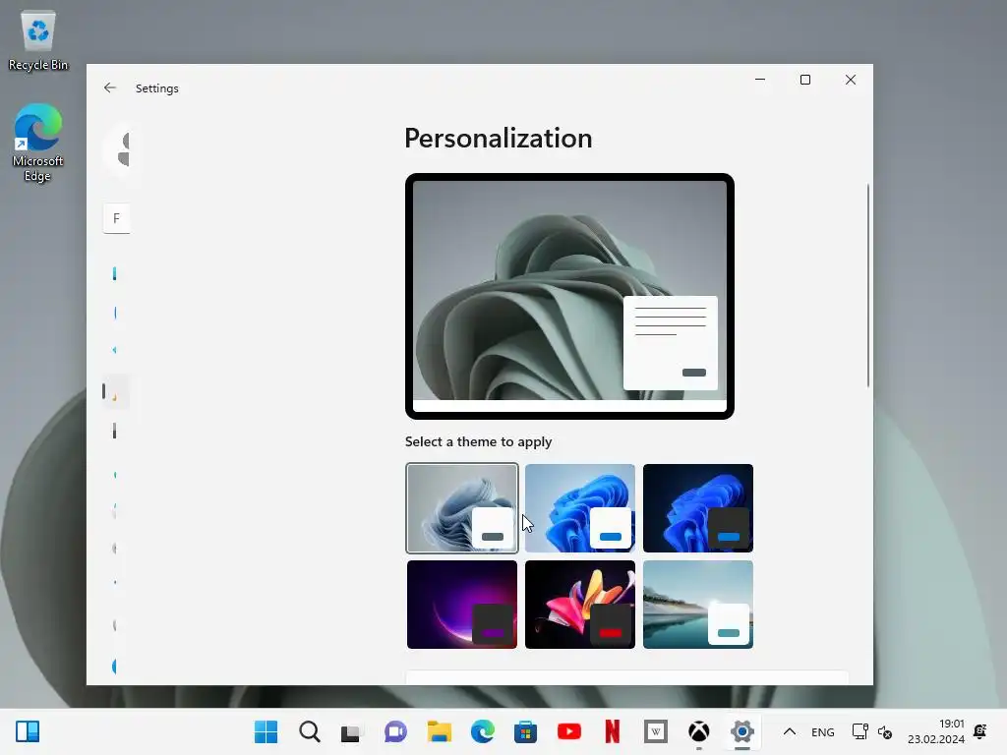Launch Chat from the taskbar
Viewport: 1007px width, 755px height.
click(x=395, y=731)
